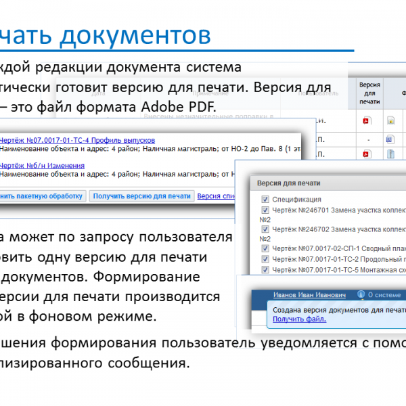Open the PDF icon in the third table row
406x406 pixels.
366,154
